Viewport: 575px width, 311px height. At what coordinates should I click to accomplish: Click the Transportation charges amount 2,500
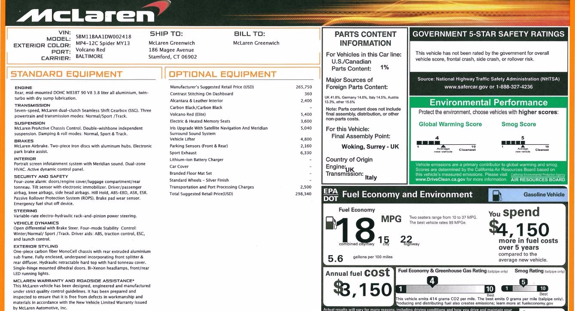tap(306, 187)
